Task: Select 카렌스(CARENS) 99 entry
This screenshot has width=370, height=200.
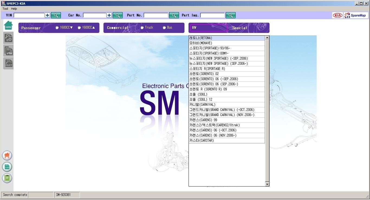Action: (227, 120)
